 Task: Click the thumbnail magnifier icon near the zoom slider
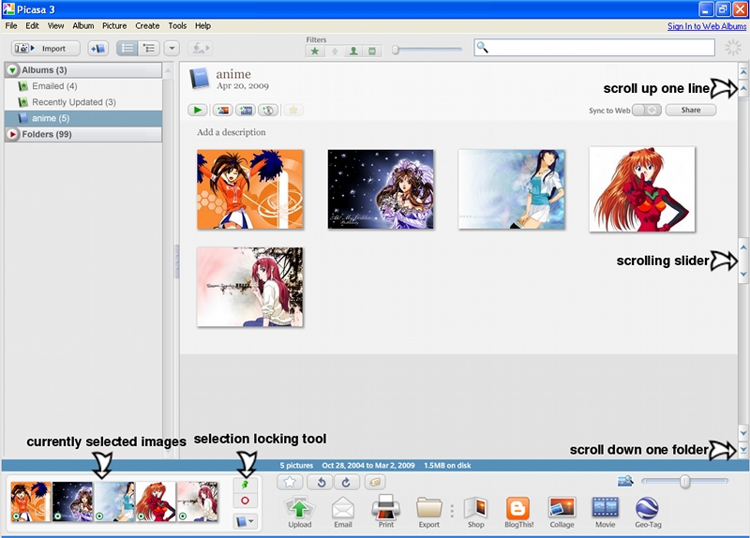pyautogui.click(x=625, y=481)
